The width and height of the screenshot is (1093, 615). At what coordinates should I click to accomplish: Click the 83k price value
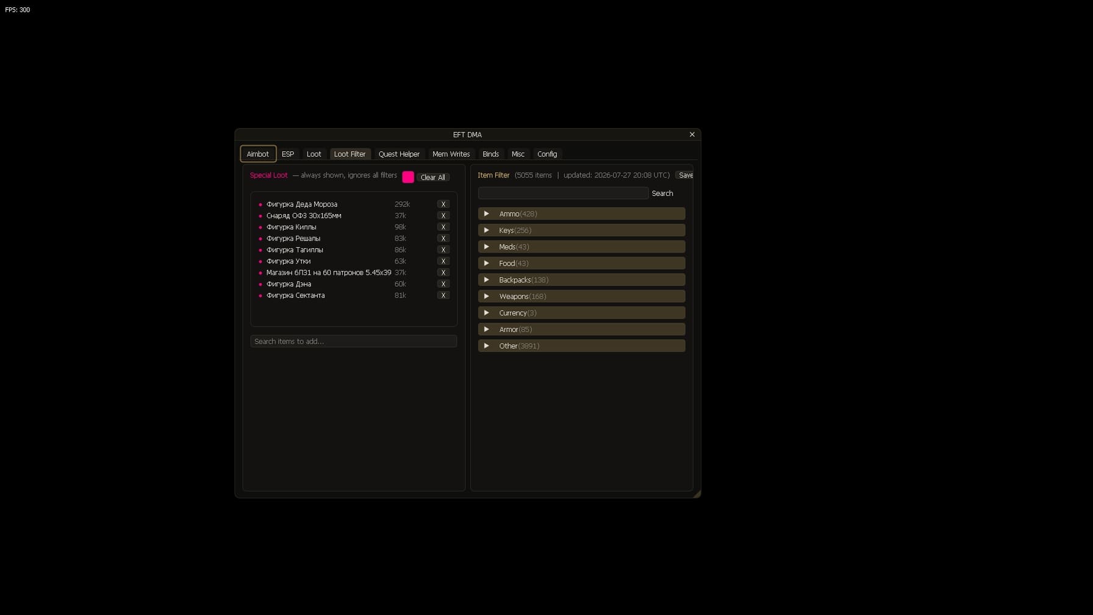pyautogui.click(x=400, y=239)
